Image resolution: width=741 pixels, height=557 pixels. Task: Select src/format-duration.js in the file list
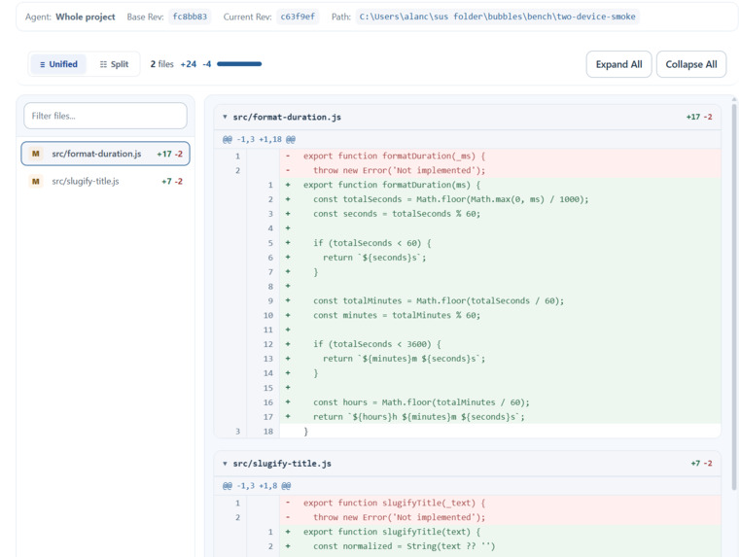[x=105, y=154]
